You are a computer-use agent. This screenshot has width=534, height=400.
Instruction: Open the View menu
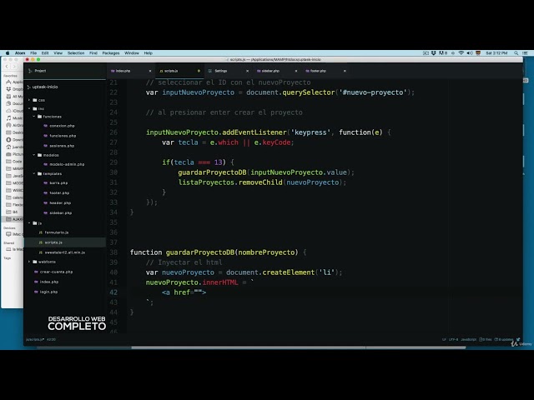tap(58, 53)
